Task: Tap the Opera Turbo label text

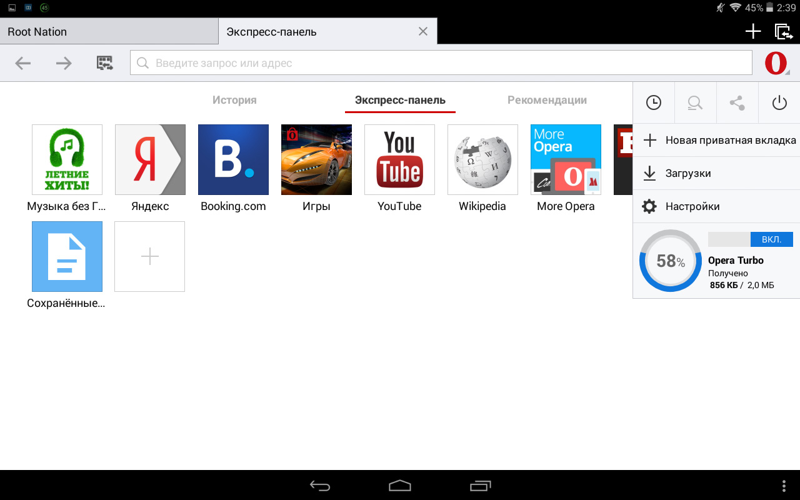Action: click(x=736, y=261)
